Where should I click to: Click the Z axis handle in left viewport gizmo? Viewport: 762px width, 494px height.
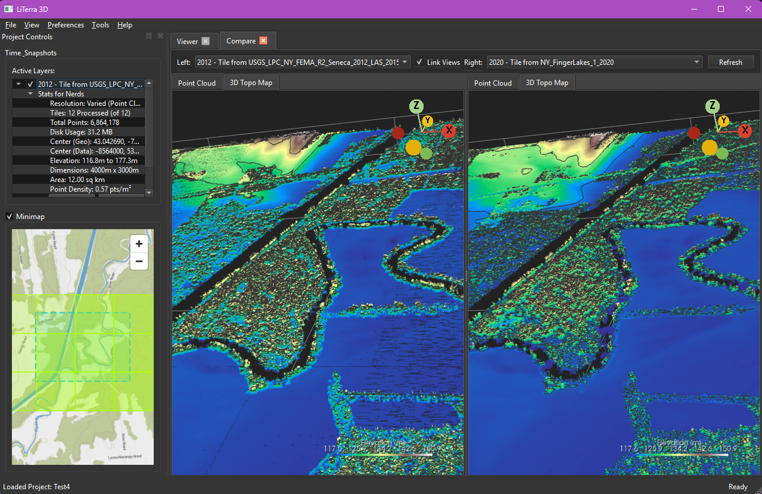pos(416,105)
